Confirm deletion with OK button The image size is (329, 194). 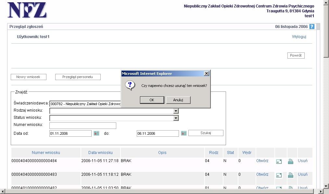[x=152, y=100]
